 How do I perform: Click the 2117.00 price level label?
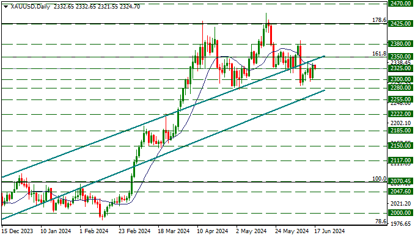click(x=400, y=160)
